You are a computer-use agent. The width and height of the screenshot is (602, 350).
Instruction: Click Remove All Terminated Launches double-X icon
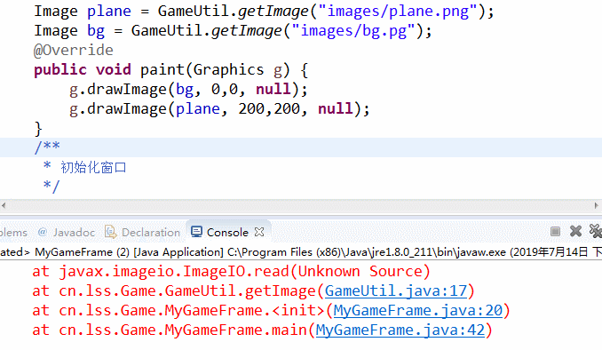click(x=596, y=231)
